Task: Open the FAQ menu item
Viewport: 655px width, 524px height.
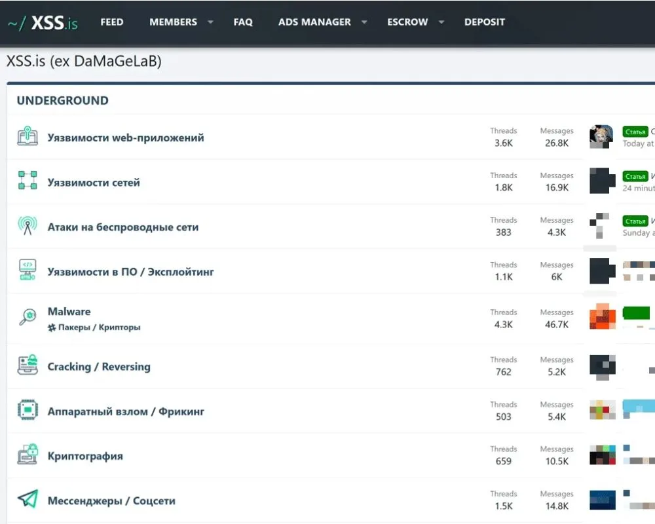Action: [243, 22]
